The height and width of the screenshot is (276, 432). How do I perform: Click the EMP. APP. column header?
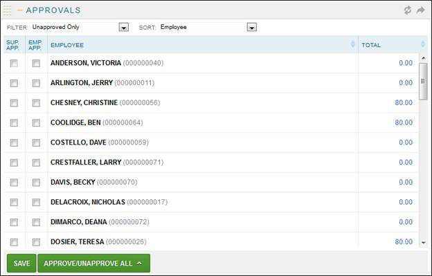[x=35, y=45]
